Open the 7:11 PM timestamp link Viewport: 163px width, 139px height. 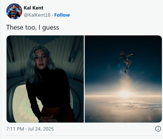coord(15,129)
